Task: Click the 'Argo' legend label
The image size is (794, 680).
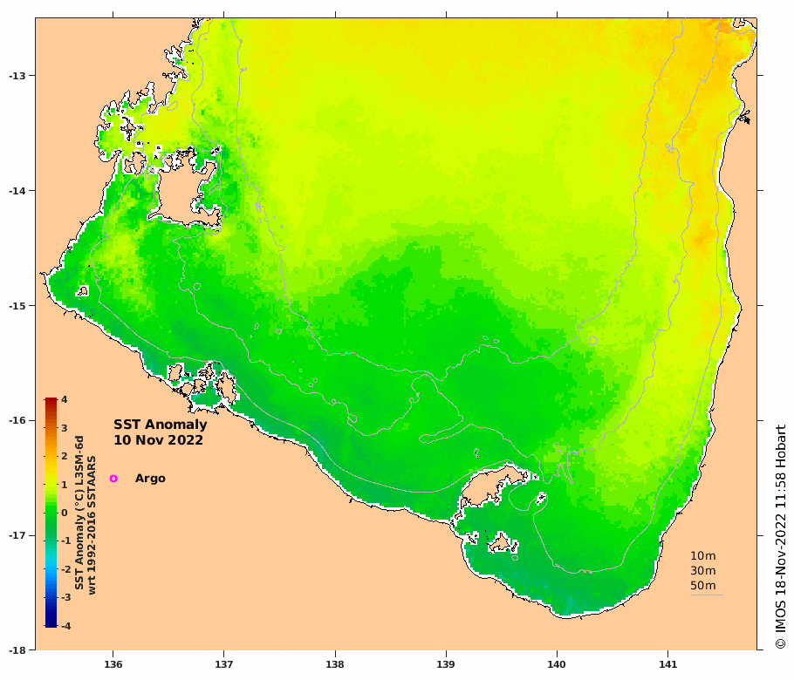Action: (150, 478)
